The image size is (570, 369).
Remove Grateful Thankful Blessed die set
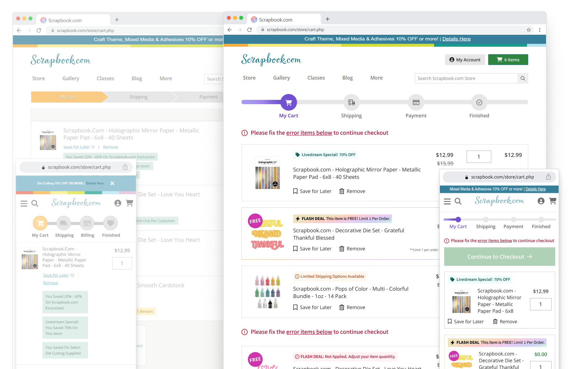[352, 249]
